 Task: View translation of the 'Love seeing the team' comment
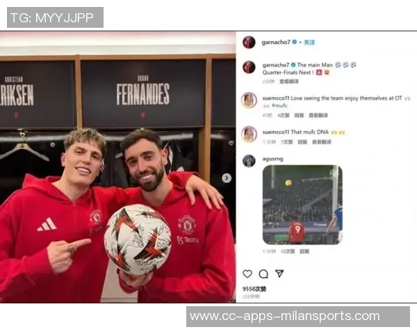pyautogui.click(x=318, y=116)
